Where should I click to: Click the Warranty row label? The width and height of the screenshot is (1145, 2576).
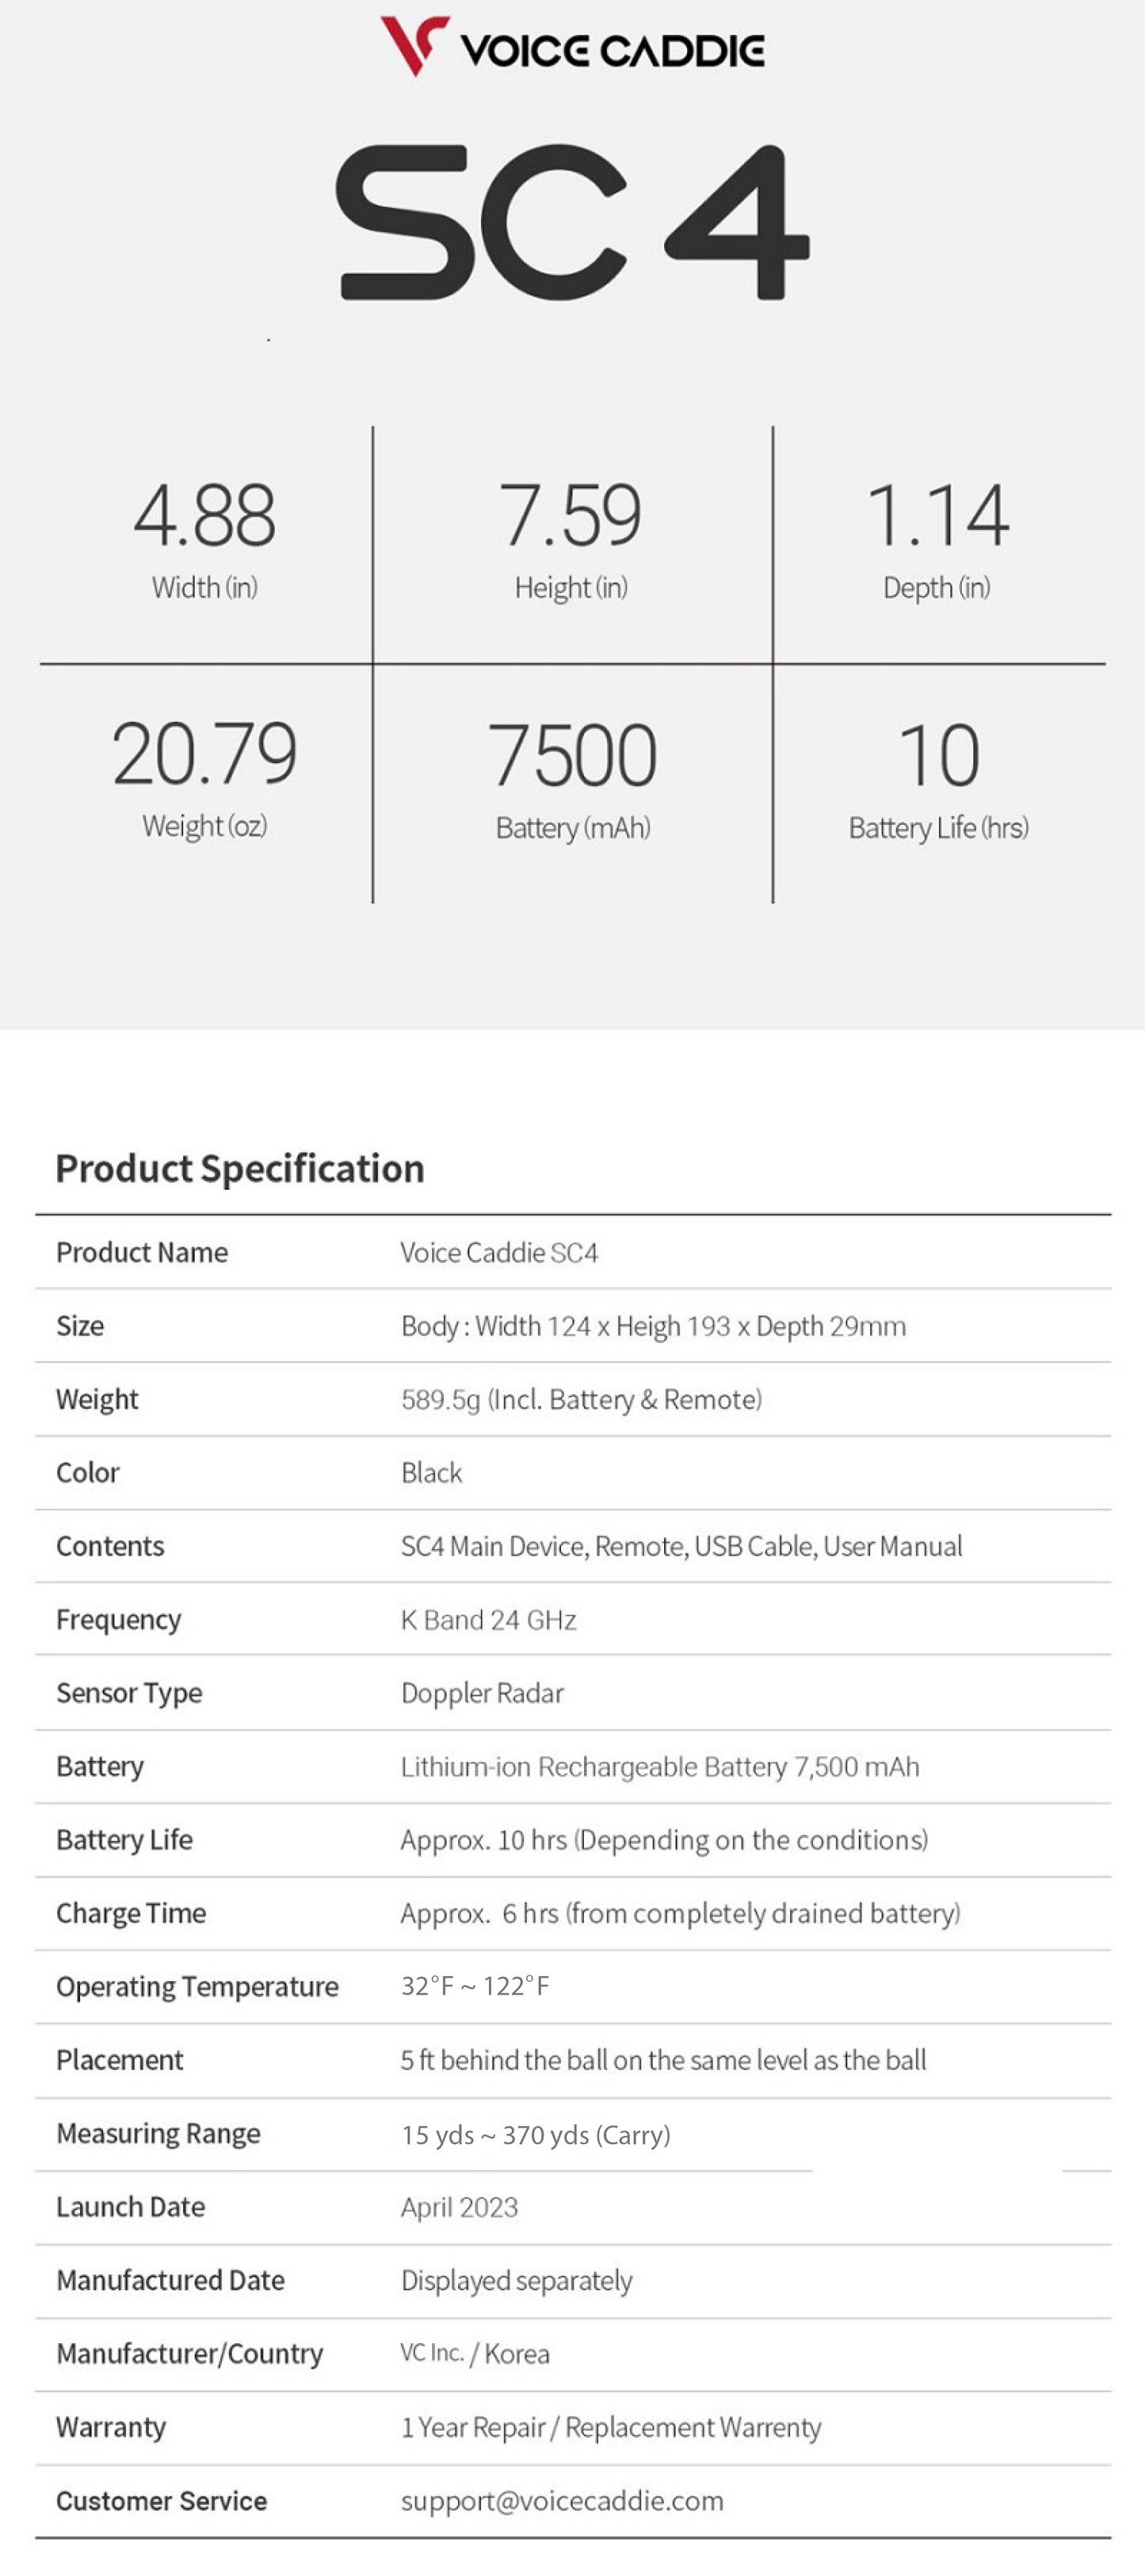pyautogui.click(x=111, y=2428)
